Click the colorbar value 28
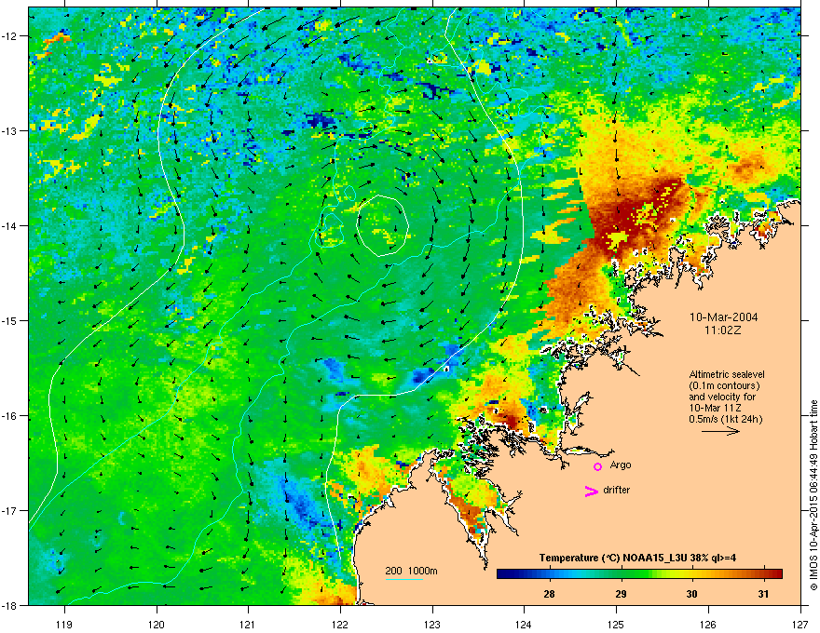820x633 pixels. click(549, 594)
